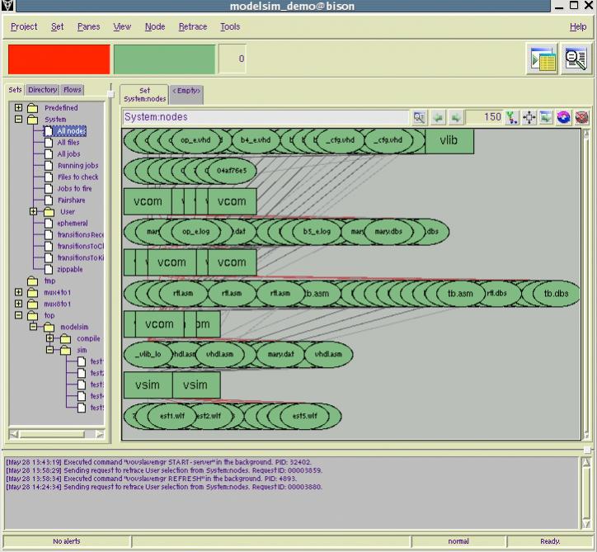Image resolution: width=597 pixels, height=552 pixels.
Task: Click the System:nodes set name field
Action: 266,117
